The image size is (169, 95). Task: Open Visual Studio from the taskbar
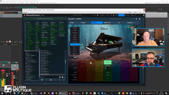point(41,93)
